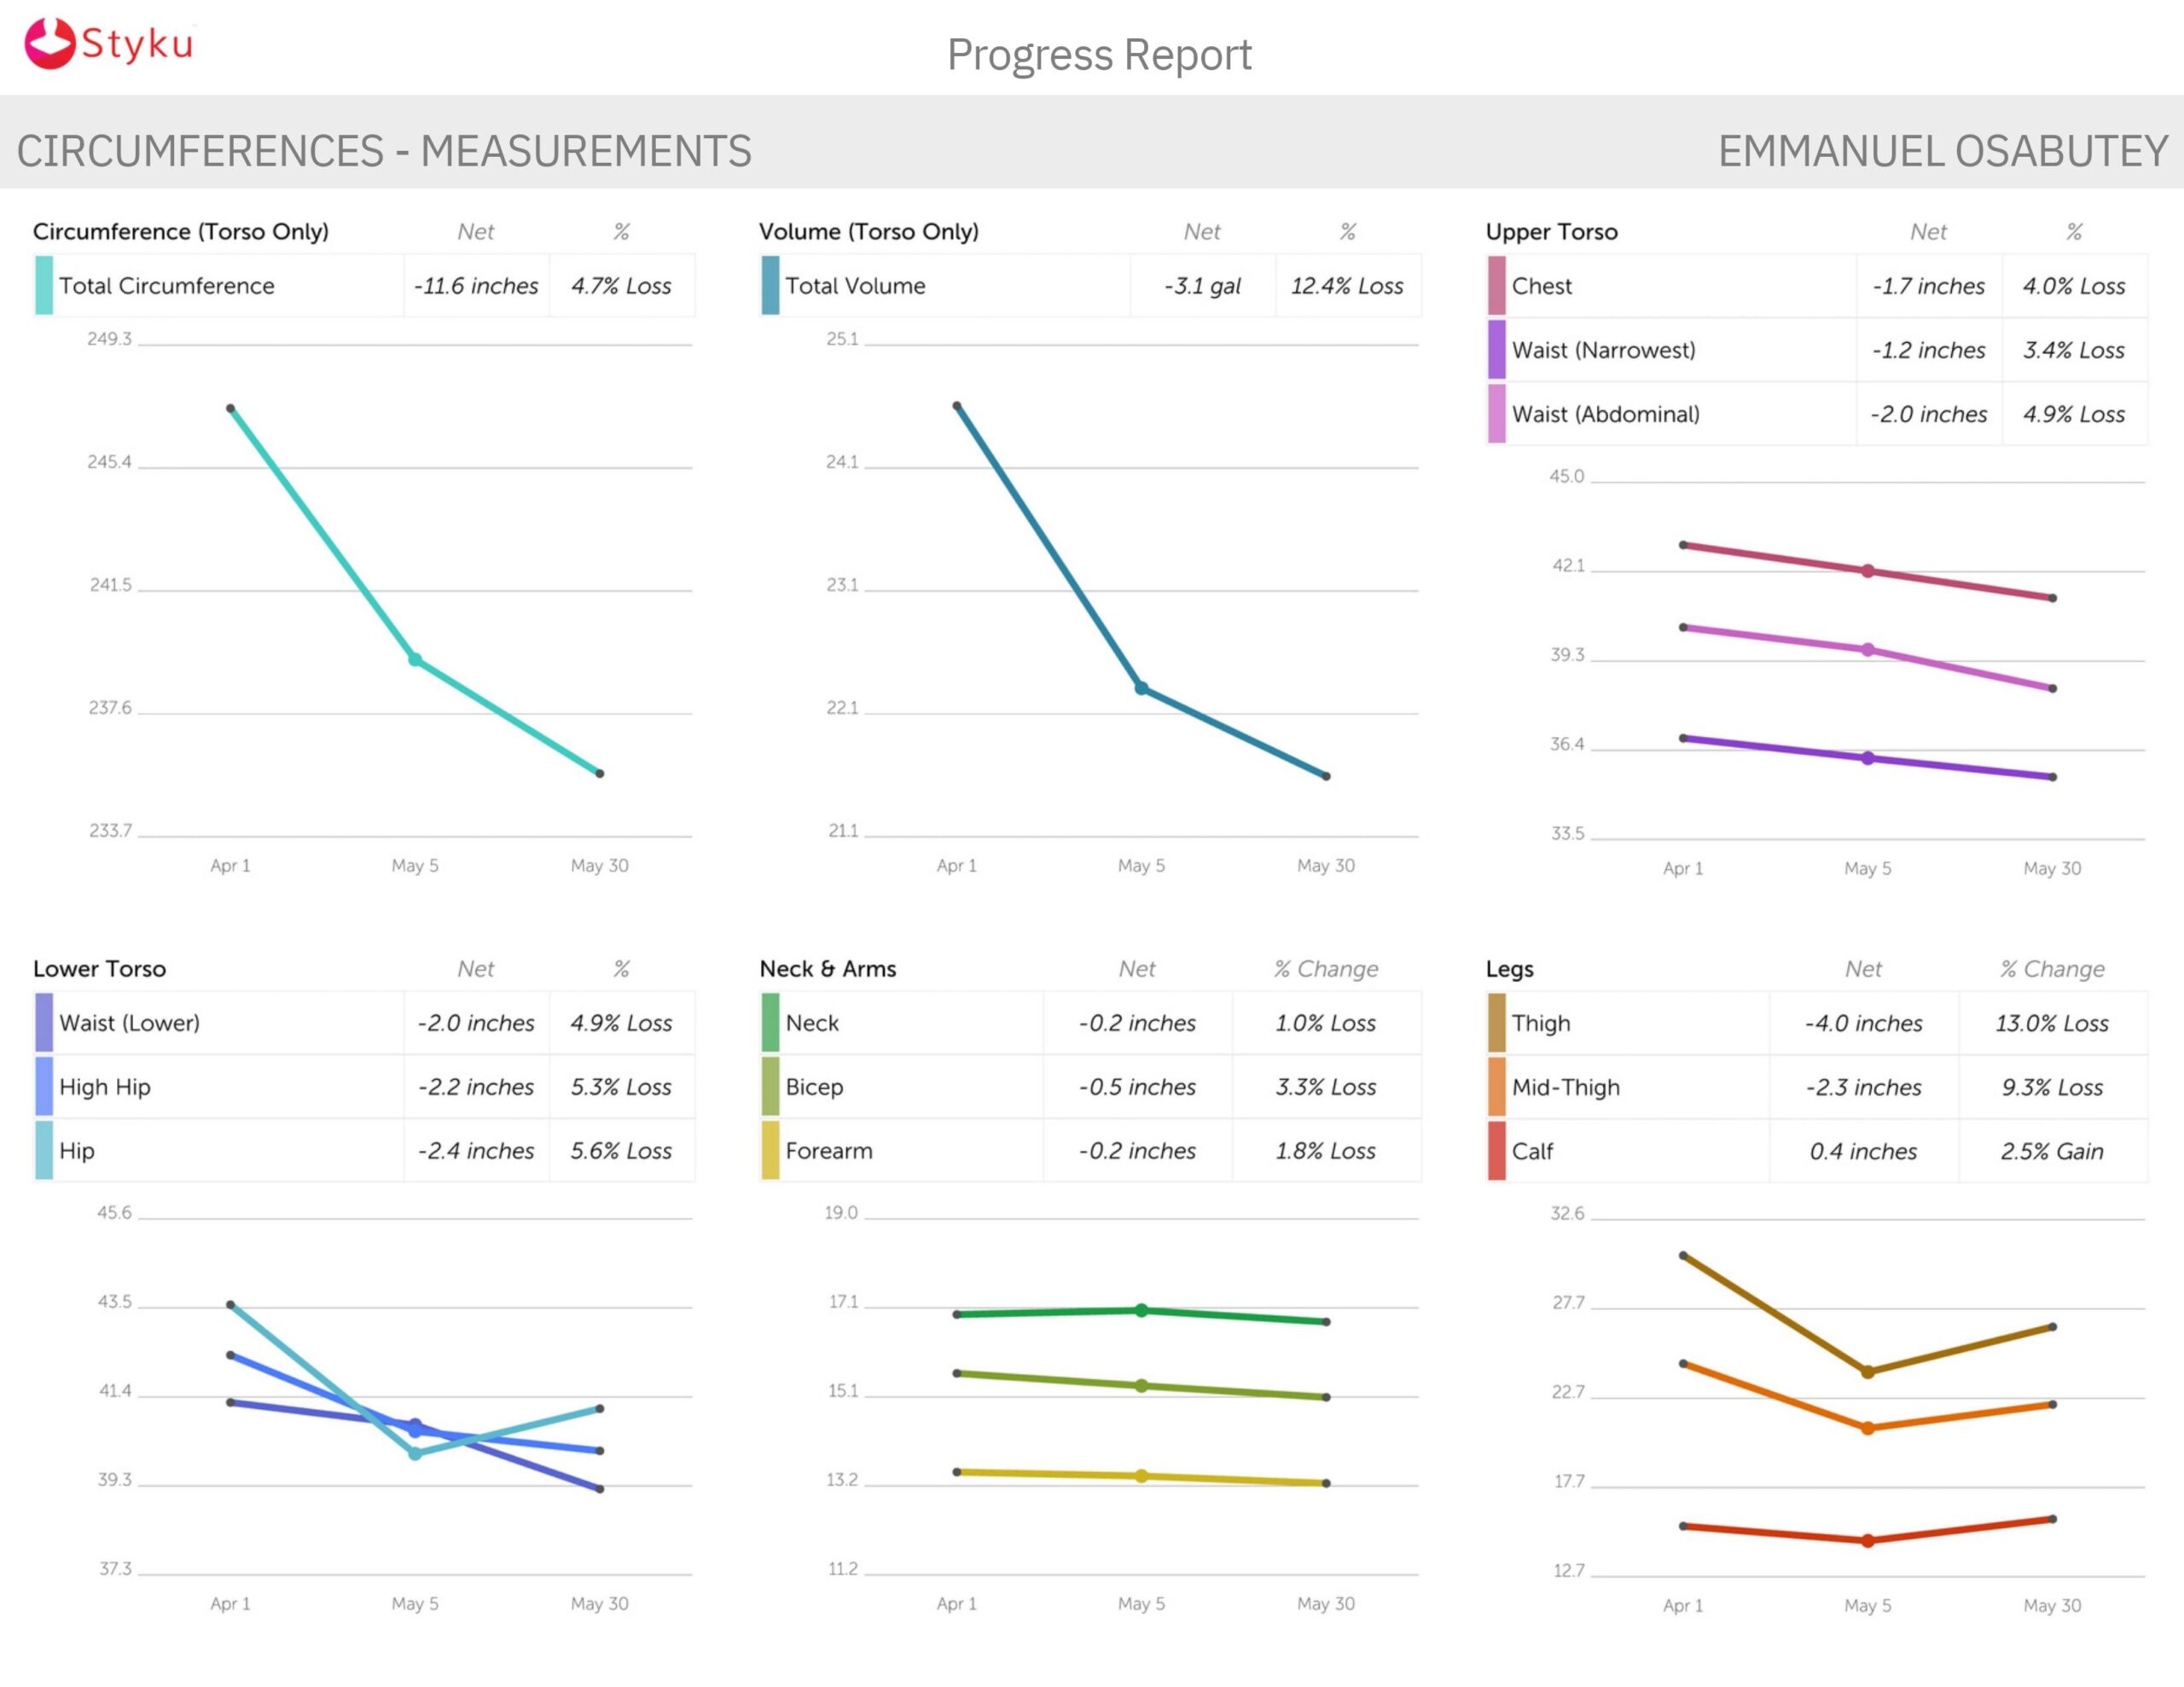
Task: Click the Hip light blue swatch
Action: [44, 1151]
